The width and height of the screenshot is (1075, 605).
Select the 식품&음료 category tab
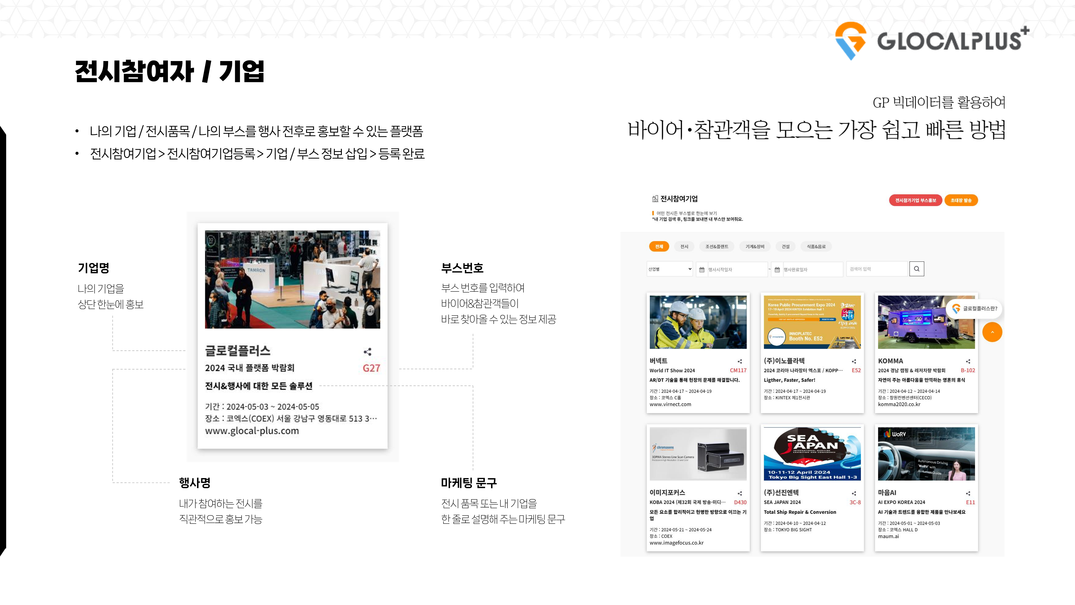816,246
